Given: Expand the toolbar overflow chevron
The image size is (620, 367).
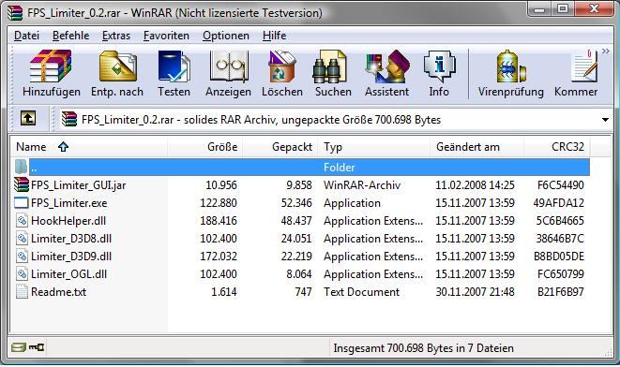Looking at the screenshot, I should pyautogui.click(x=605, y=51).
